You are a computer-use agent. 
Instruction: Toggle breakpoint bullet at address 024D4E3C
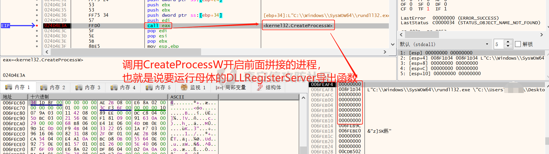click(x=37, y=31)
